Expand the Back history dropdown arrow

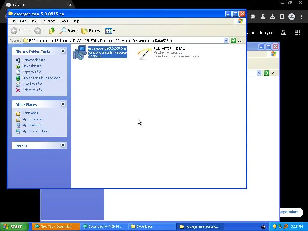pyautogui.click(x=29, y=31)
